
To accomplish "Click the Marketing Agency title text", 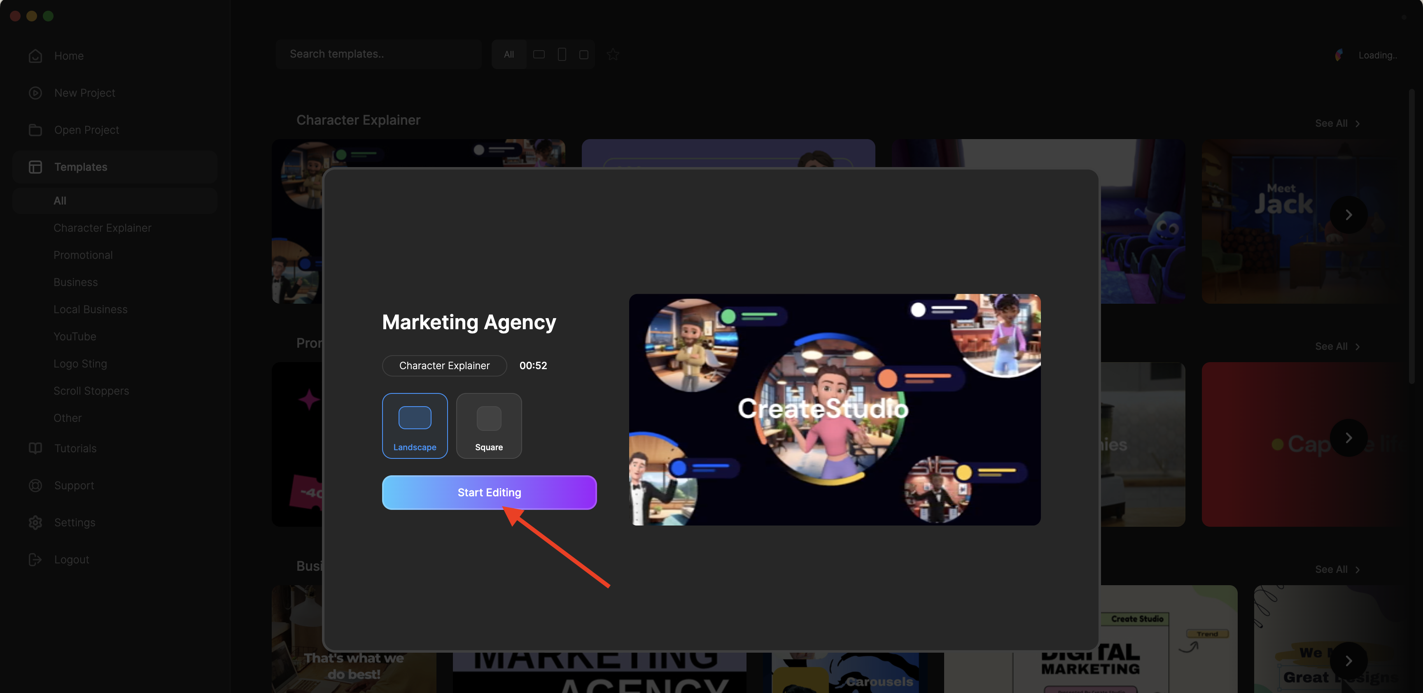I will 469,322.
